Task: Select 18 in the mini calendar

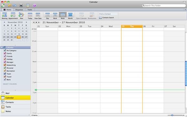Action: click(19, 34)
